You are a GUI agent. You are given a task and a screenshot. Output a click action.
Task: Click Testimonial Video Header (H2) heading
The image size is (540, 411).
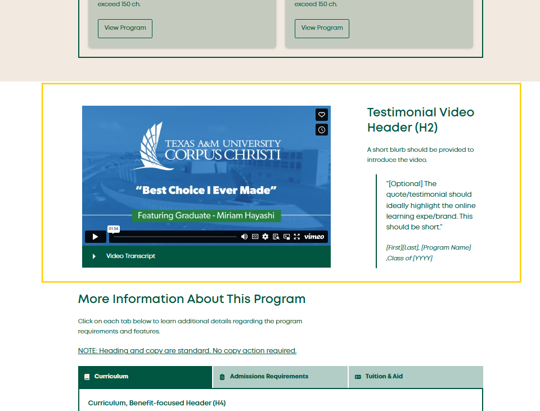click(x=421, y=120)
